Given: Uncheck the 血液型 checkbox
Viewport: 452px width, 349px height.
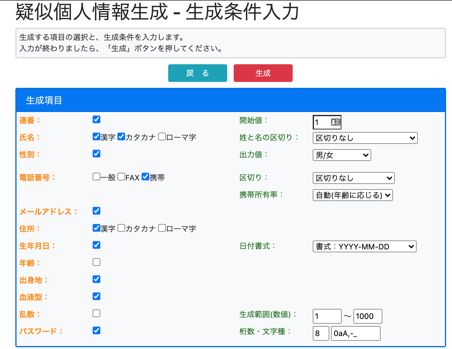Looking at the screenshot, I should 96,296.
